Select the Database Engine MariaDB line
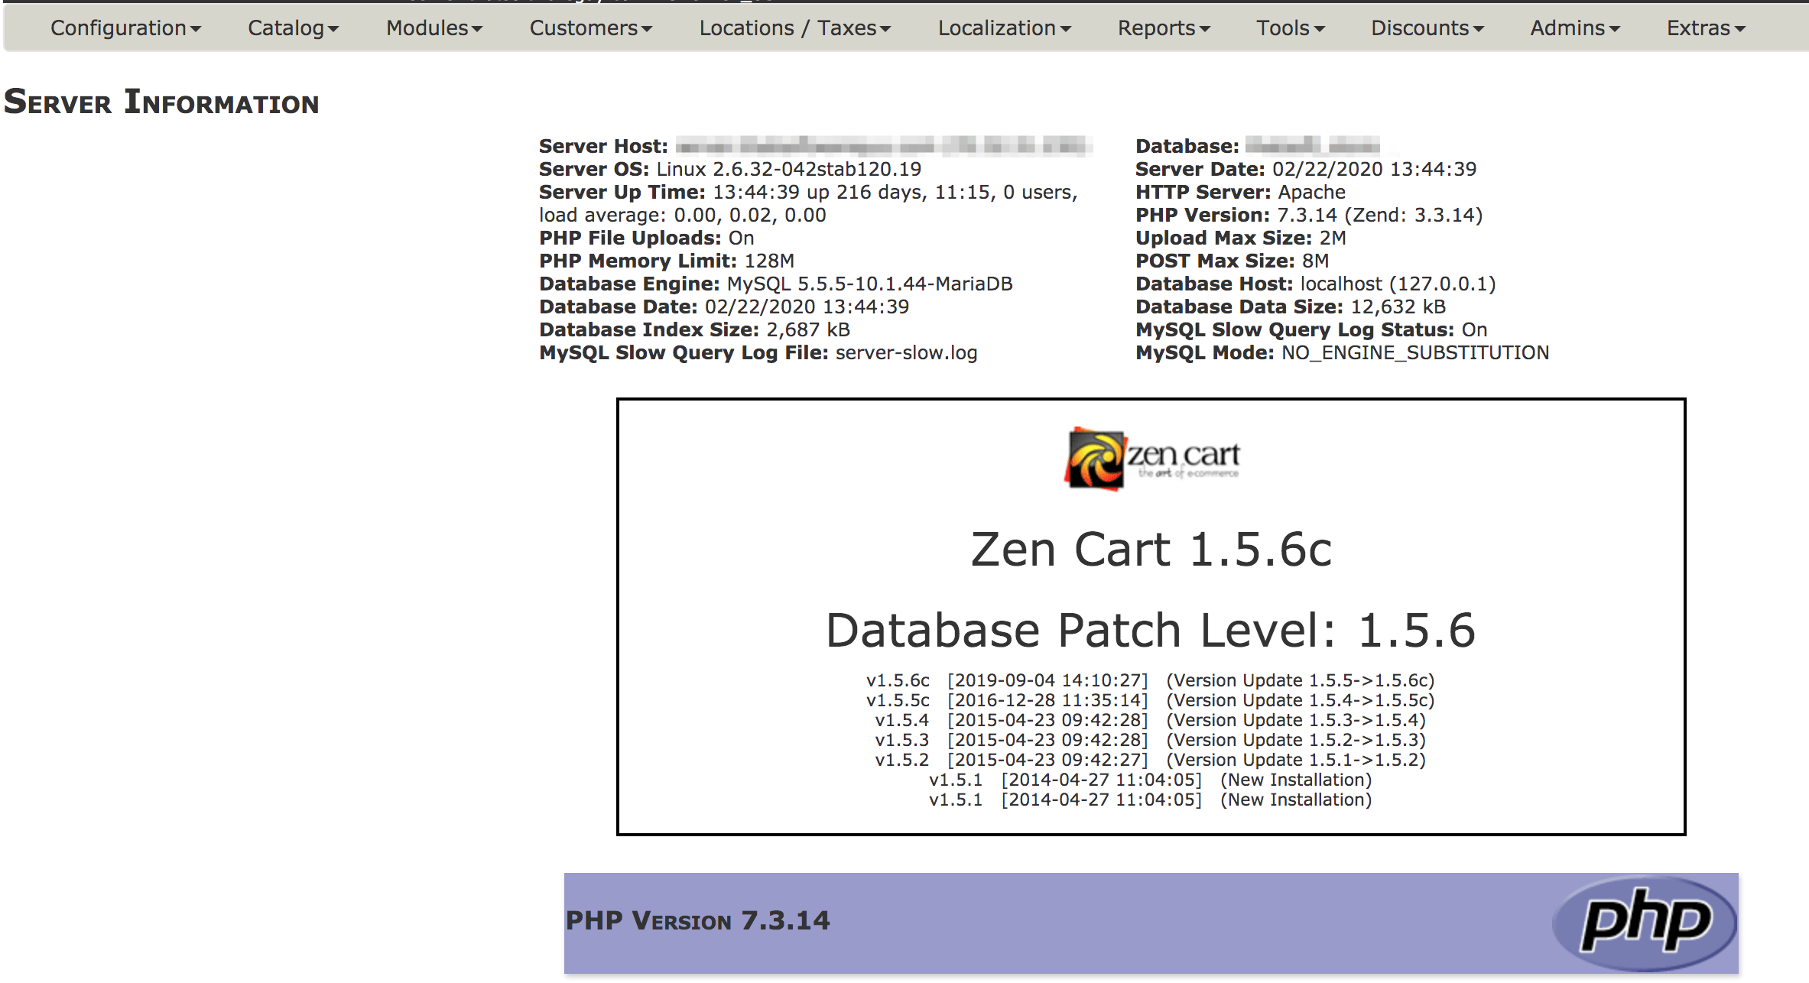The width and height of the screenshot is (1809, 983). [x=776, y=284]
